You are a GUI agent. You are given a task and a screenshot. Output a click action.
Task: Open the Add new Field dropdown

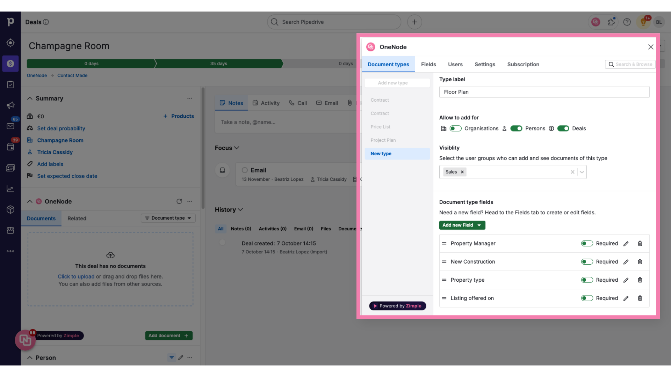pyautogui.click(x=462, y=225)
